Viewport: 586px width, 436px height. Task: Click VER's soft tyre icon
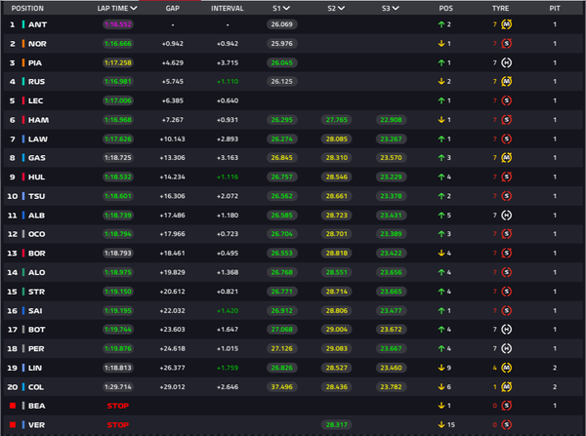pos(506,425)
